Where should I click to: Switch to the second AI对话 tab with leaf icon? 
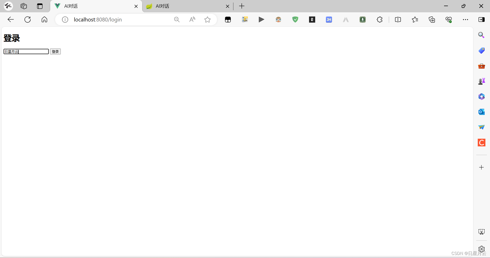[x=188, y=6]
